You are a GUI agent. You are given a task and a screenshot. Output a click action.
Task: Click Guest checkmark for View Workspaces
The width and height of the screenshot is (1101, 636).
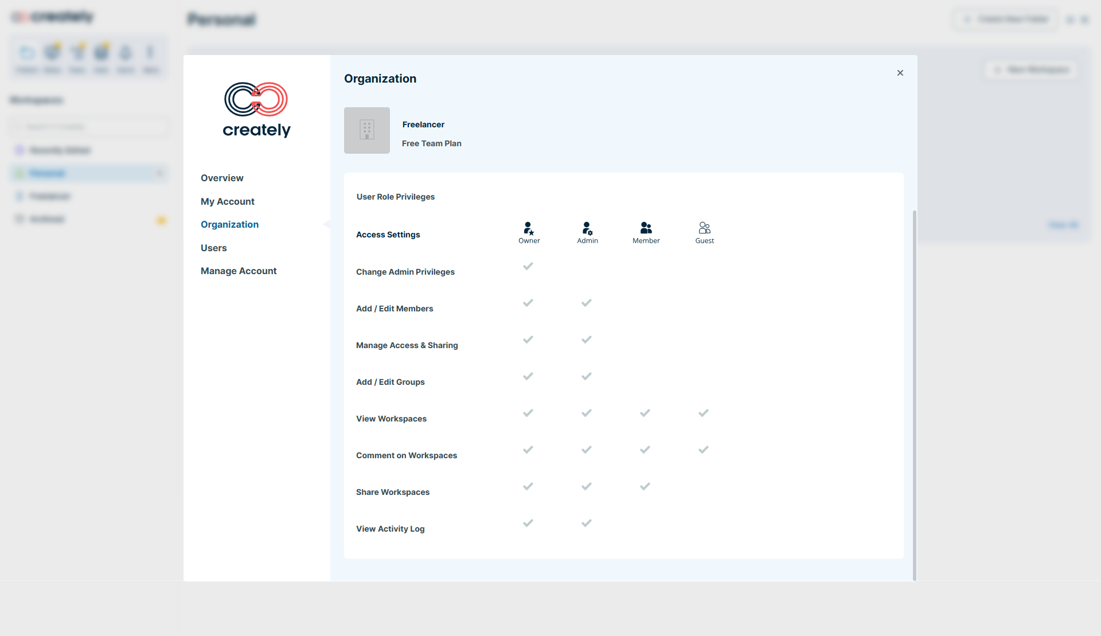click(704, 413)
